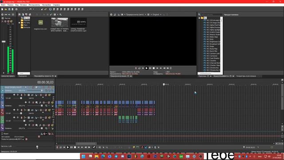Click the Undo arrow in toolbar
This screenshot has width=284, height=160.
[31, 9]
